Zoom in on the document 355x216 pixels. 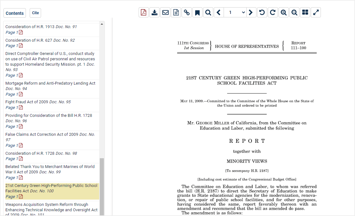(284, 13)
